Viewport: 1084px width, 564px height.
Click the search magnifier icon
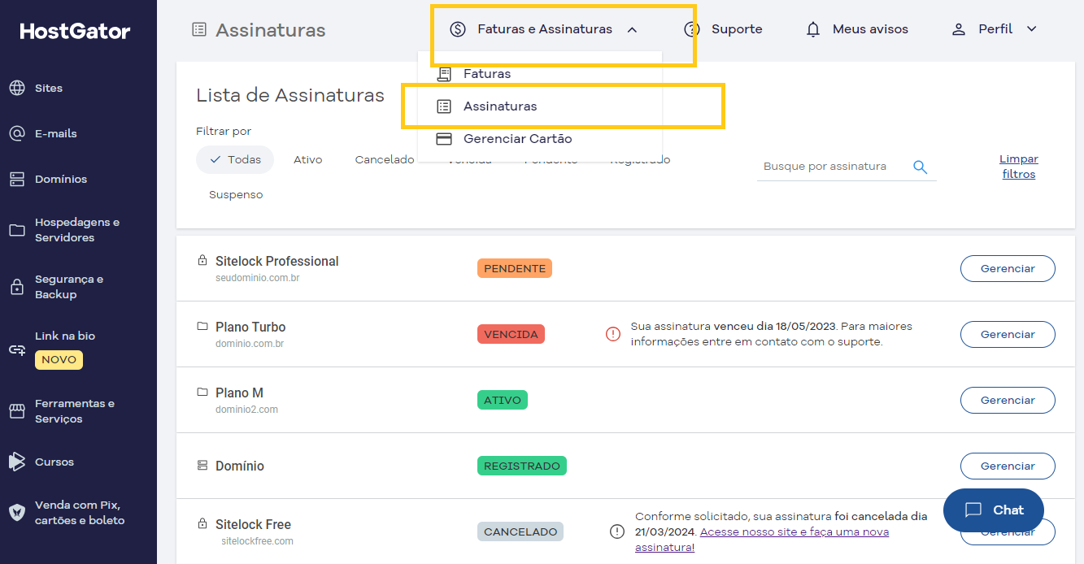coord(921,167)
